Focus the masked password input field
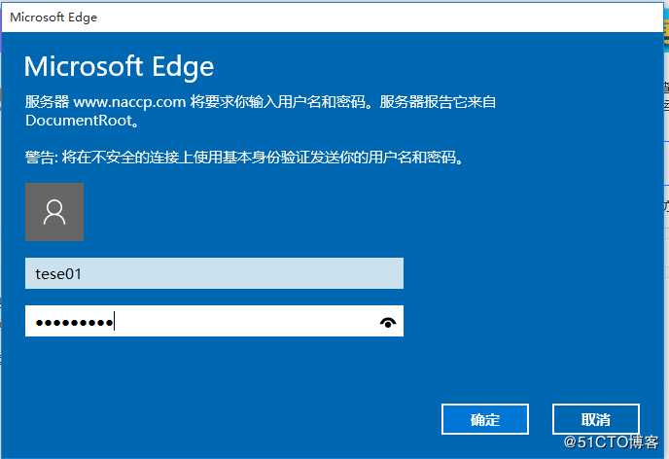This screenshot has width=669, height=459. (214, 321)
